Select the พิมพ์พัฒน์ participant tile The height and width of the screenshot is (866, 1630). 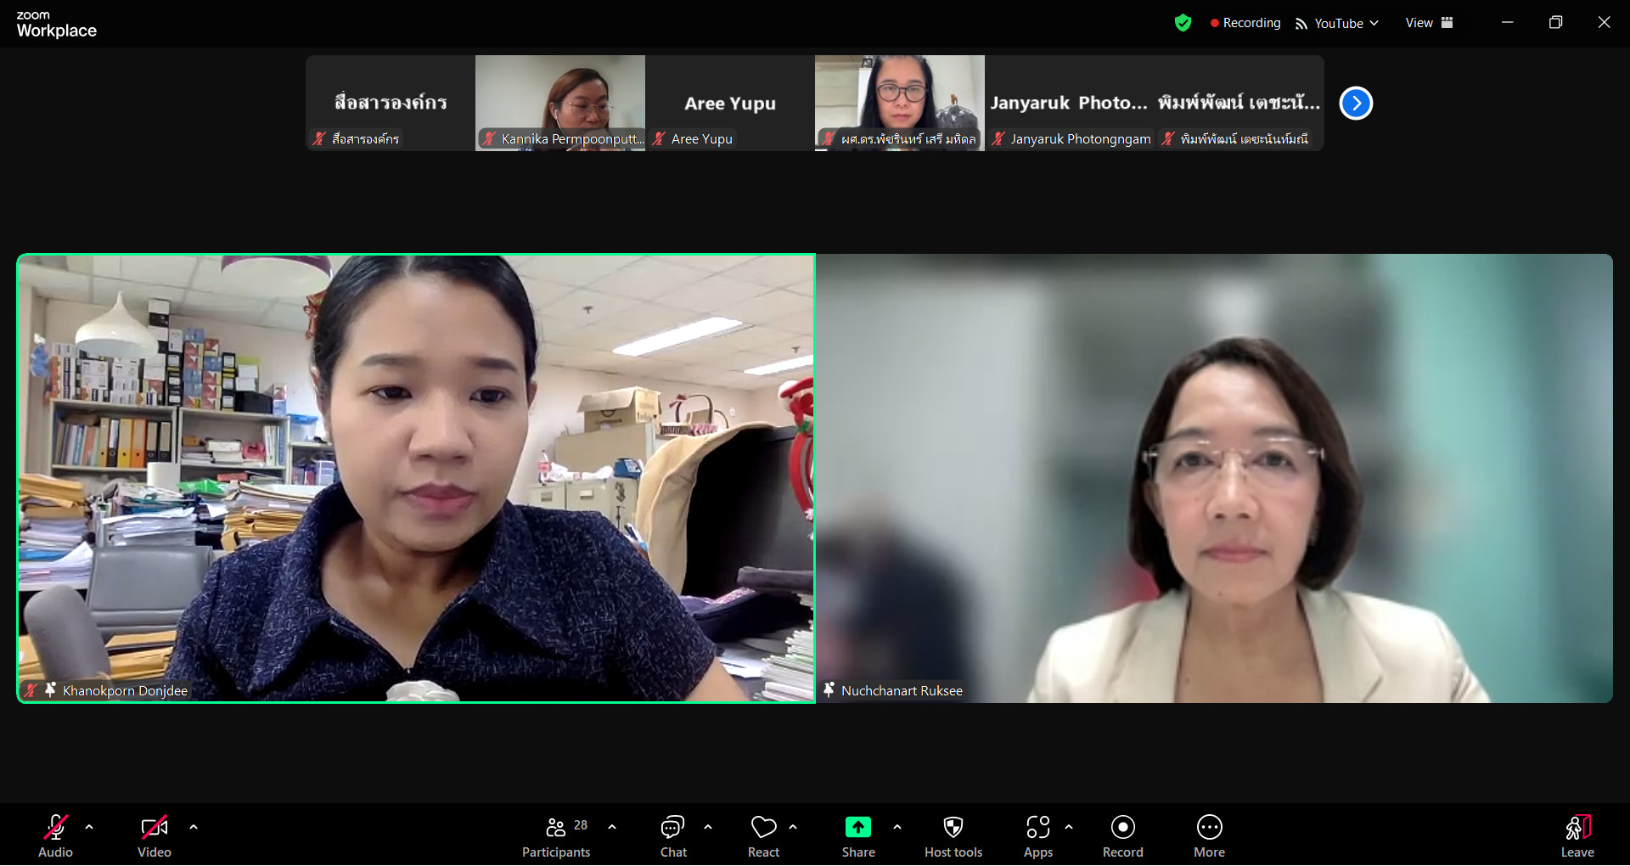coord(1239,103)
